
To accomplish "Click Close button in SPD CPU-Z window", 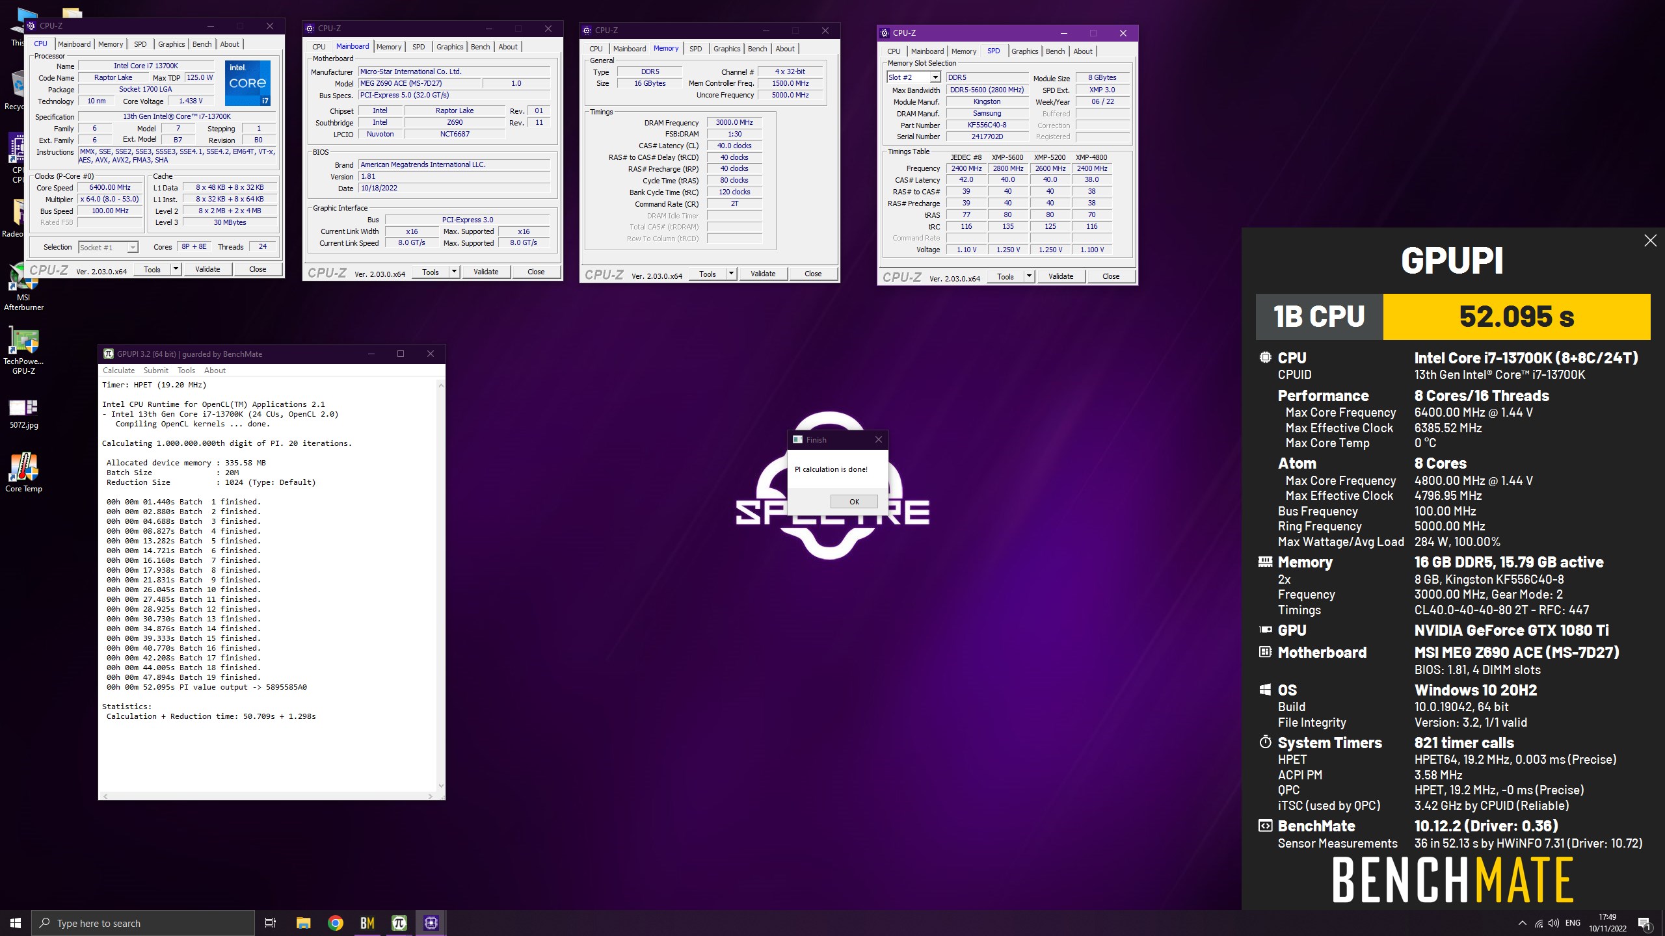I will click(x=1111, y=276).
